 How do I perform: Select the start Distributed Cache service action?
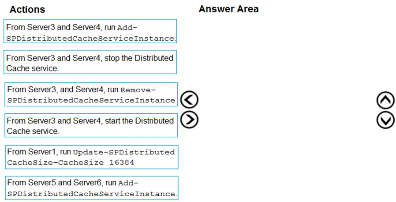click(91, 125)
